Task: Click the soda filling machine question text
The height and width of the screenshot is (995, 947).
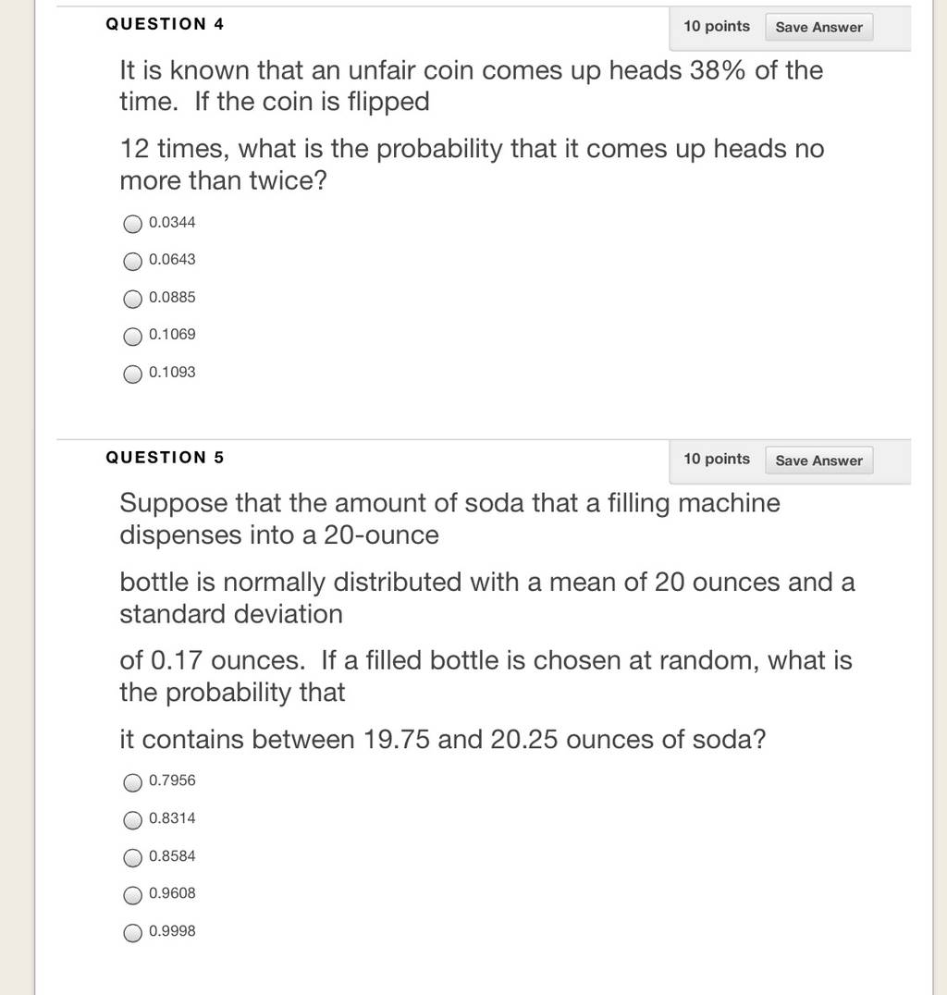Action: pos(486,620)
